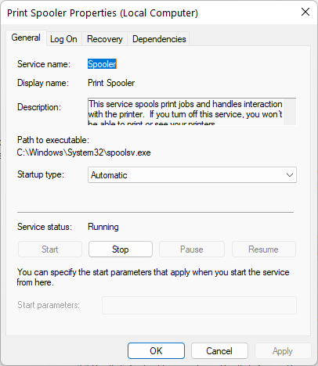The width and height of the screenshot is (318, 366).
Task: Click inside the Description text box
Action: (186, 112)
